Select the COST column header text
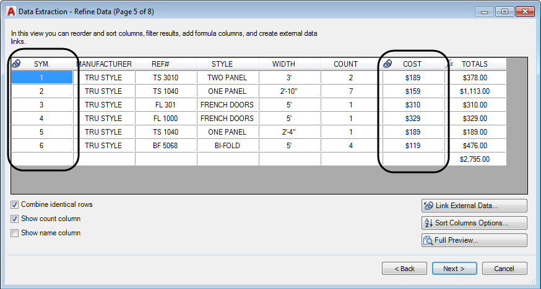 [412, 64]
